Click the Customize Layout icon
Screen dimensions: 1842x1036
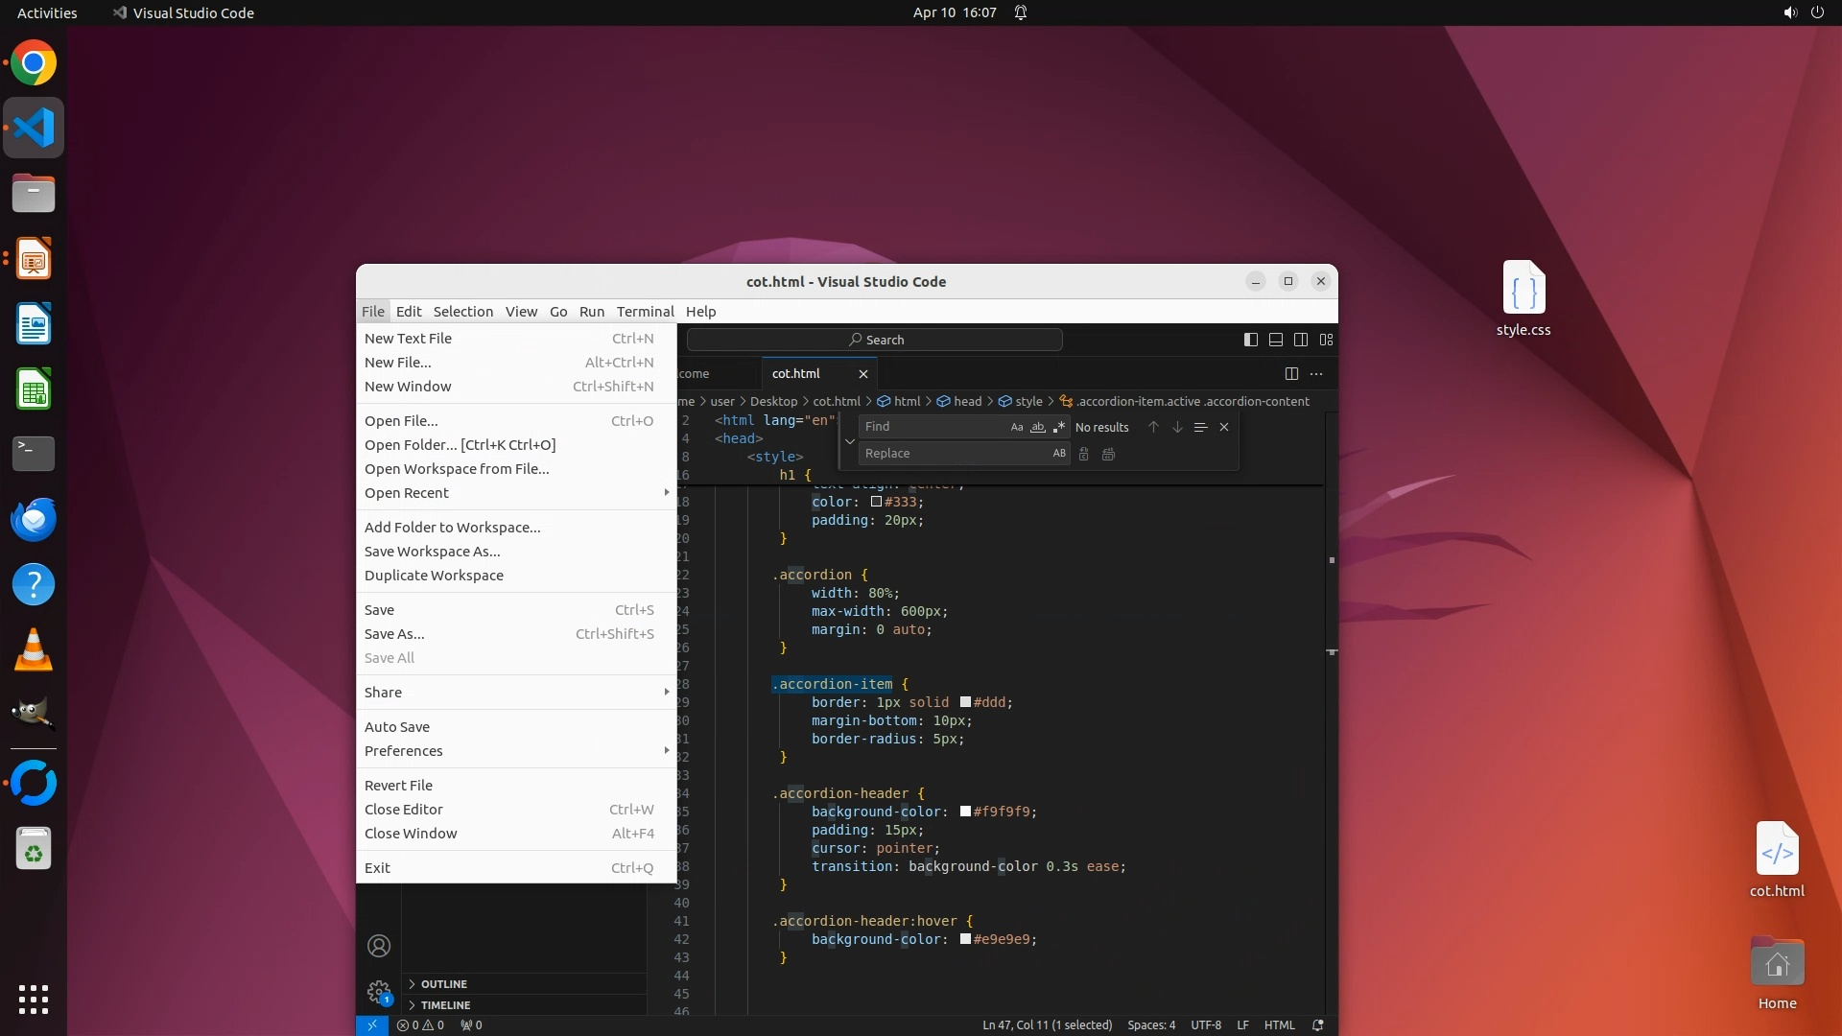tap(1327, 340)
